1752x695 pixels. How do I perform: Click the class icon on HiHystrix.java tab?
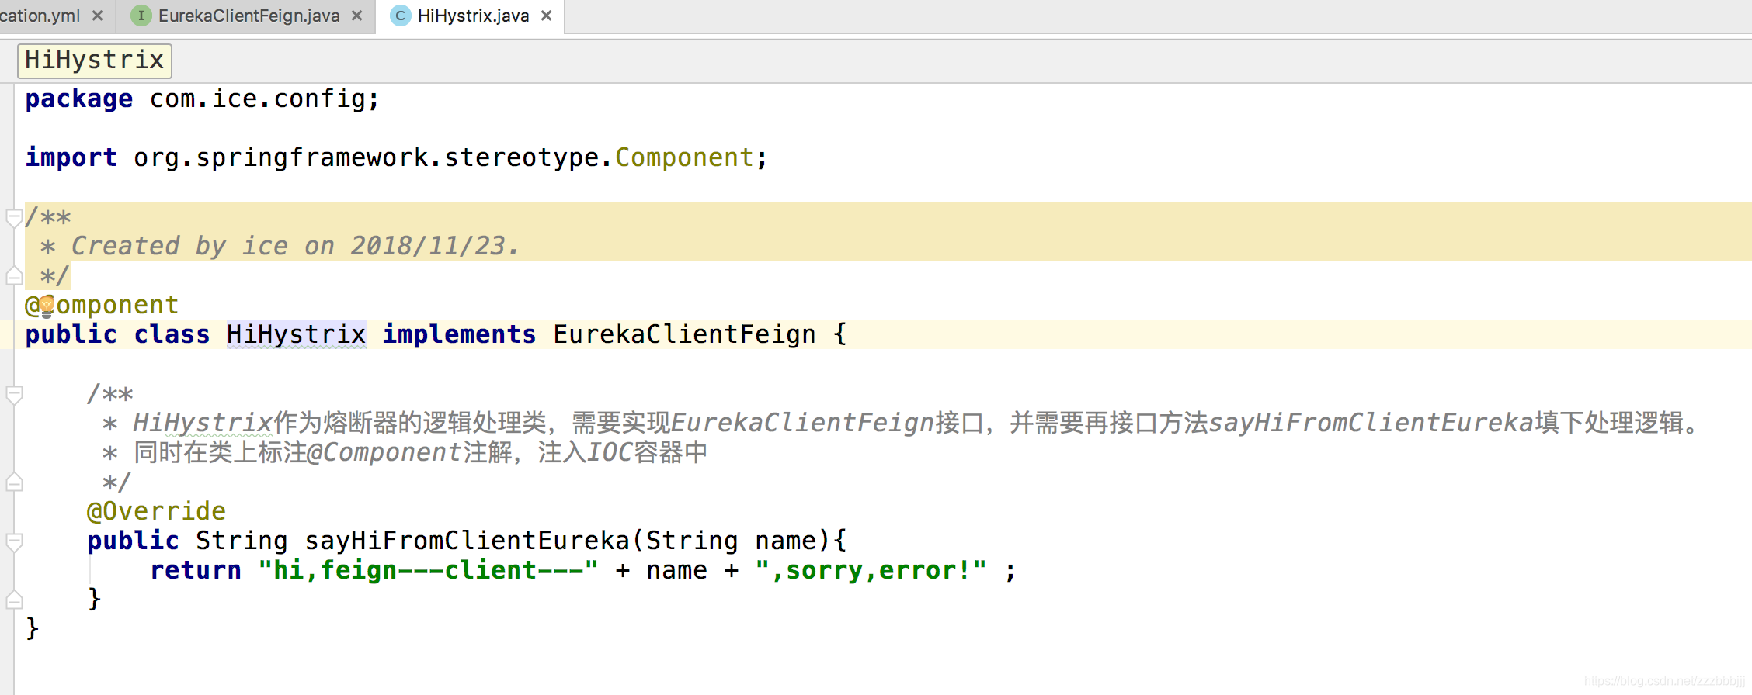(x=401, y=16)
